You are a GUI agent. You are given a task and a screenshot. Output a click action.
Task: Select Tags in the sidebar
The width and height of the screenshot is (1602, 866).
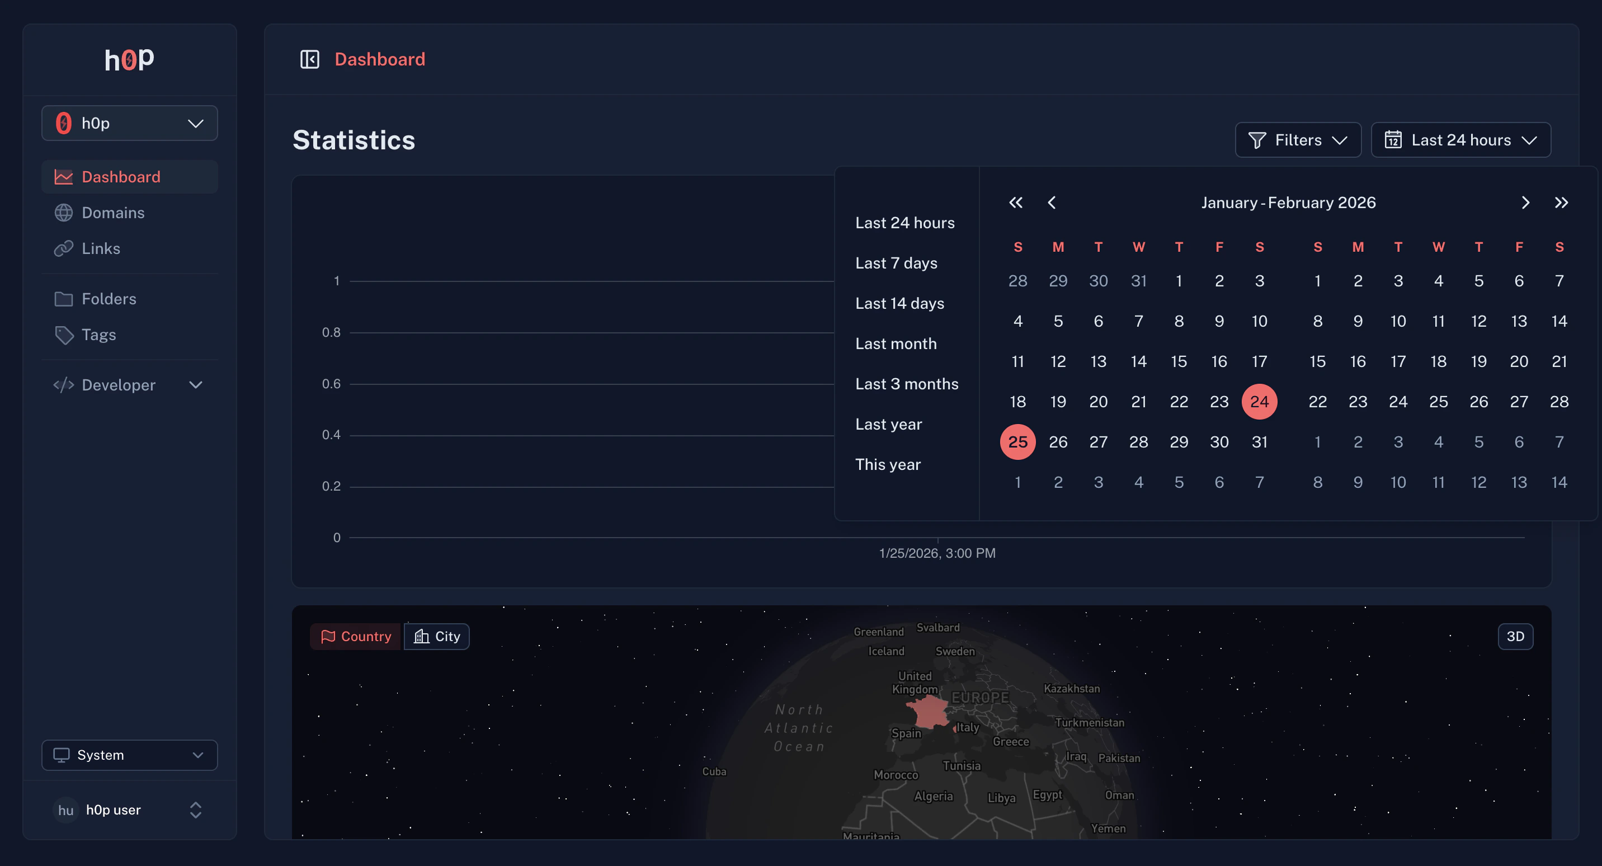pos(98,335)
